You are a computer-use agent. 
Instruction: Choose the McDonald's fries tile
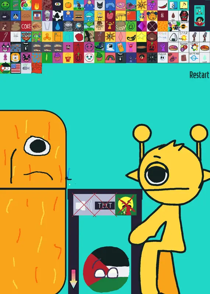(x=68, y=58)
